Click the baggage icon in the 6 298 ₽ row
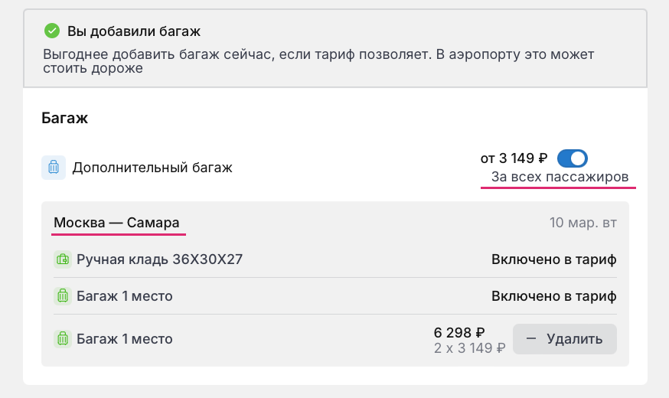This screenshot has width=669, height=398. point(62,339)
